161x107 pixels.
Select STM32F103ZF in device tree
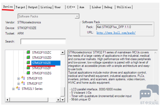tap(41, 68)
